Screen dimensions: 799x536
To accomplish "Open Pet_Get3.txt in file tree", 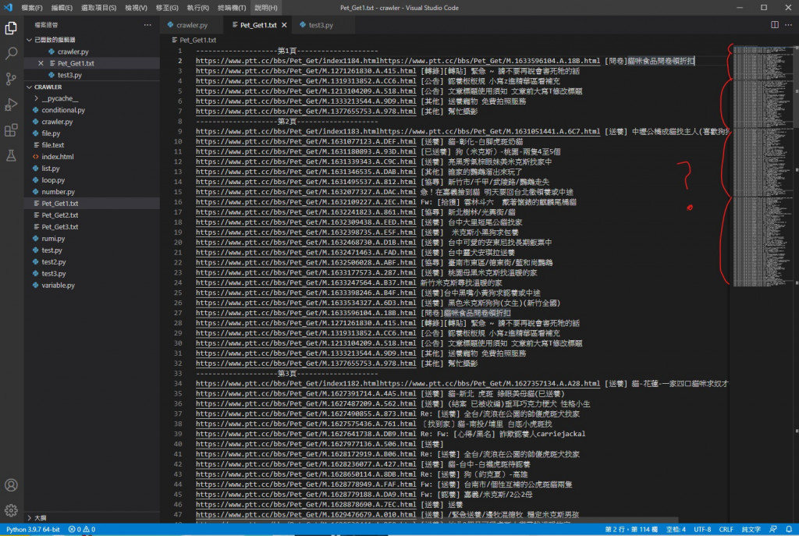I will click(x=59, y=227).
